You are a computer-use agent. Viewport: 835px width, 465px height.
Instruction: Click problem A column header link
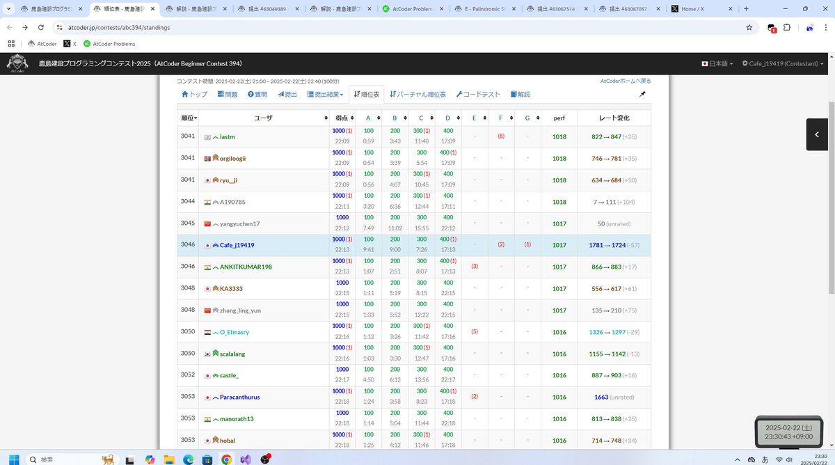[x=368, y=118]
